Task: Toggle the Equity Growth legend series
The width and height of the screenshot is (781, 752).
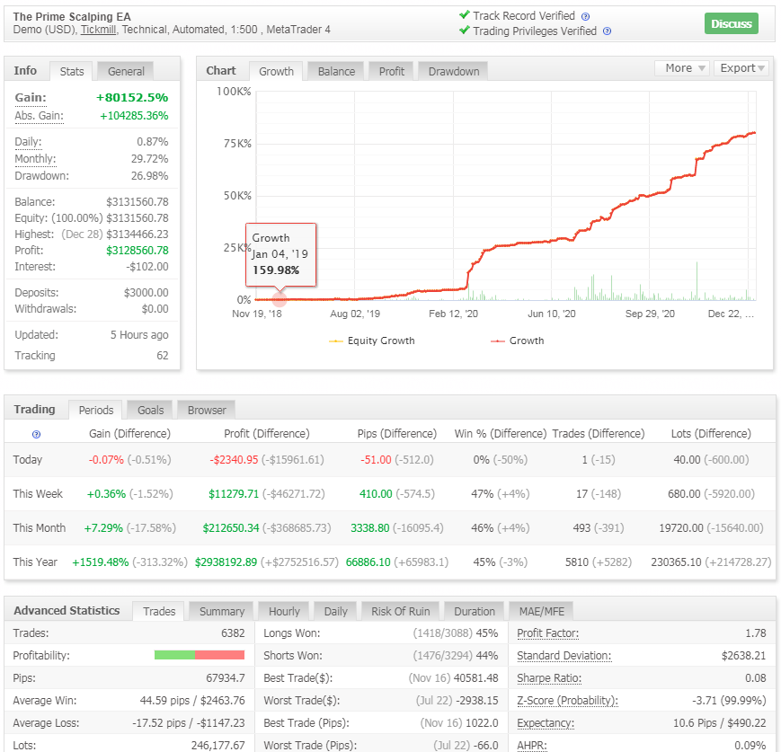Action: coord(372,341)
